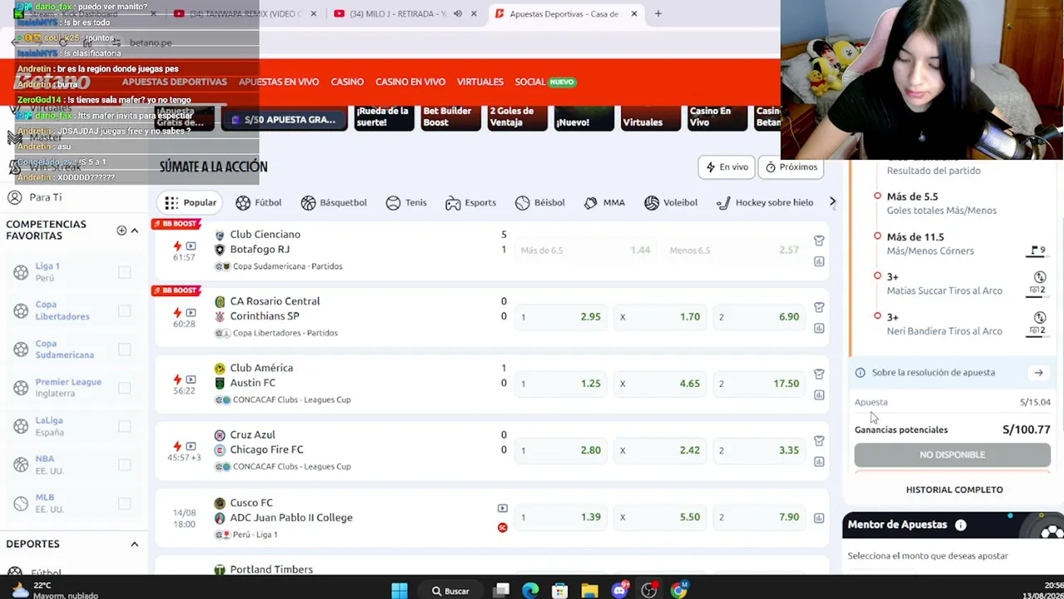The image size is (1064, 599).
Task: Tick the MLB favorite checkbox
Action: click(124, 503)
